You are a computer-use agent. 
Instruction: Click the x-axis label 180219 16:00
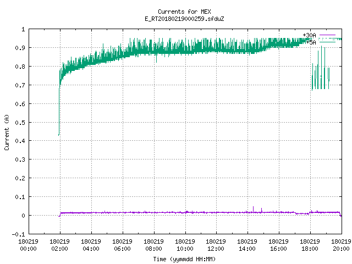tap(279, 245)
